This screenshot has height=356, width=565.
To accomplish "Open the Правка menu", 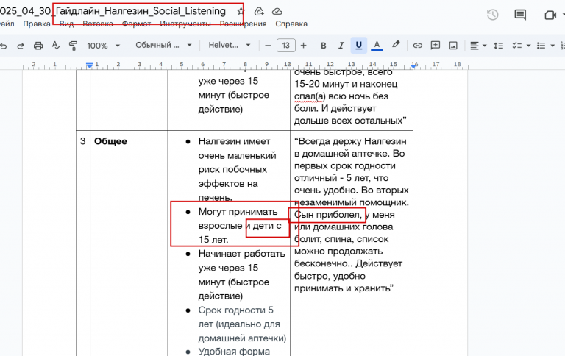I will coord(37,24).
